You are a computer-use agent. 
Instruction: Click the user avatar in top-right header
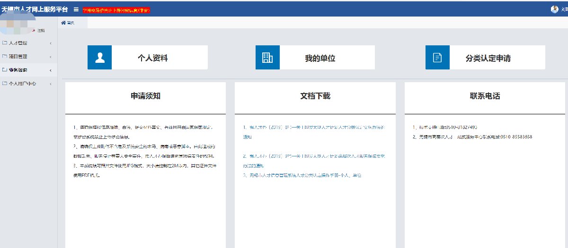[x=554, y=9]
